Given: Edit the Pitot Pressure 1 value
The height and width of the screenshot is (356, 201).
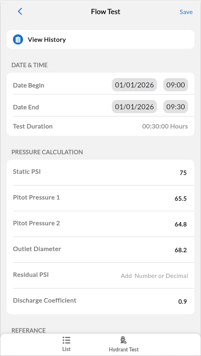Looking at the screenshot, I should tap(181, 199).
